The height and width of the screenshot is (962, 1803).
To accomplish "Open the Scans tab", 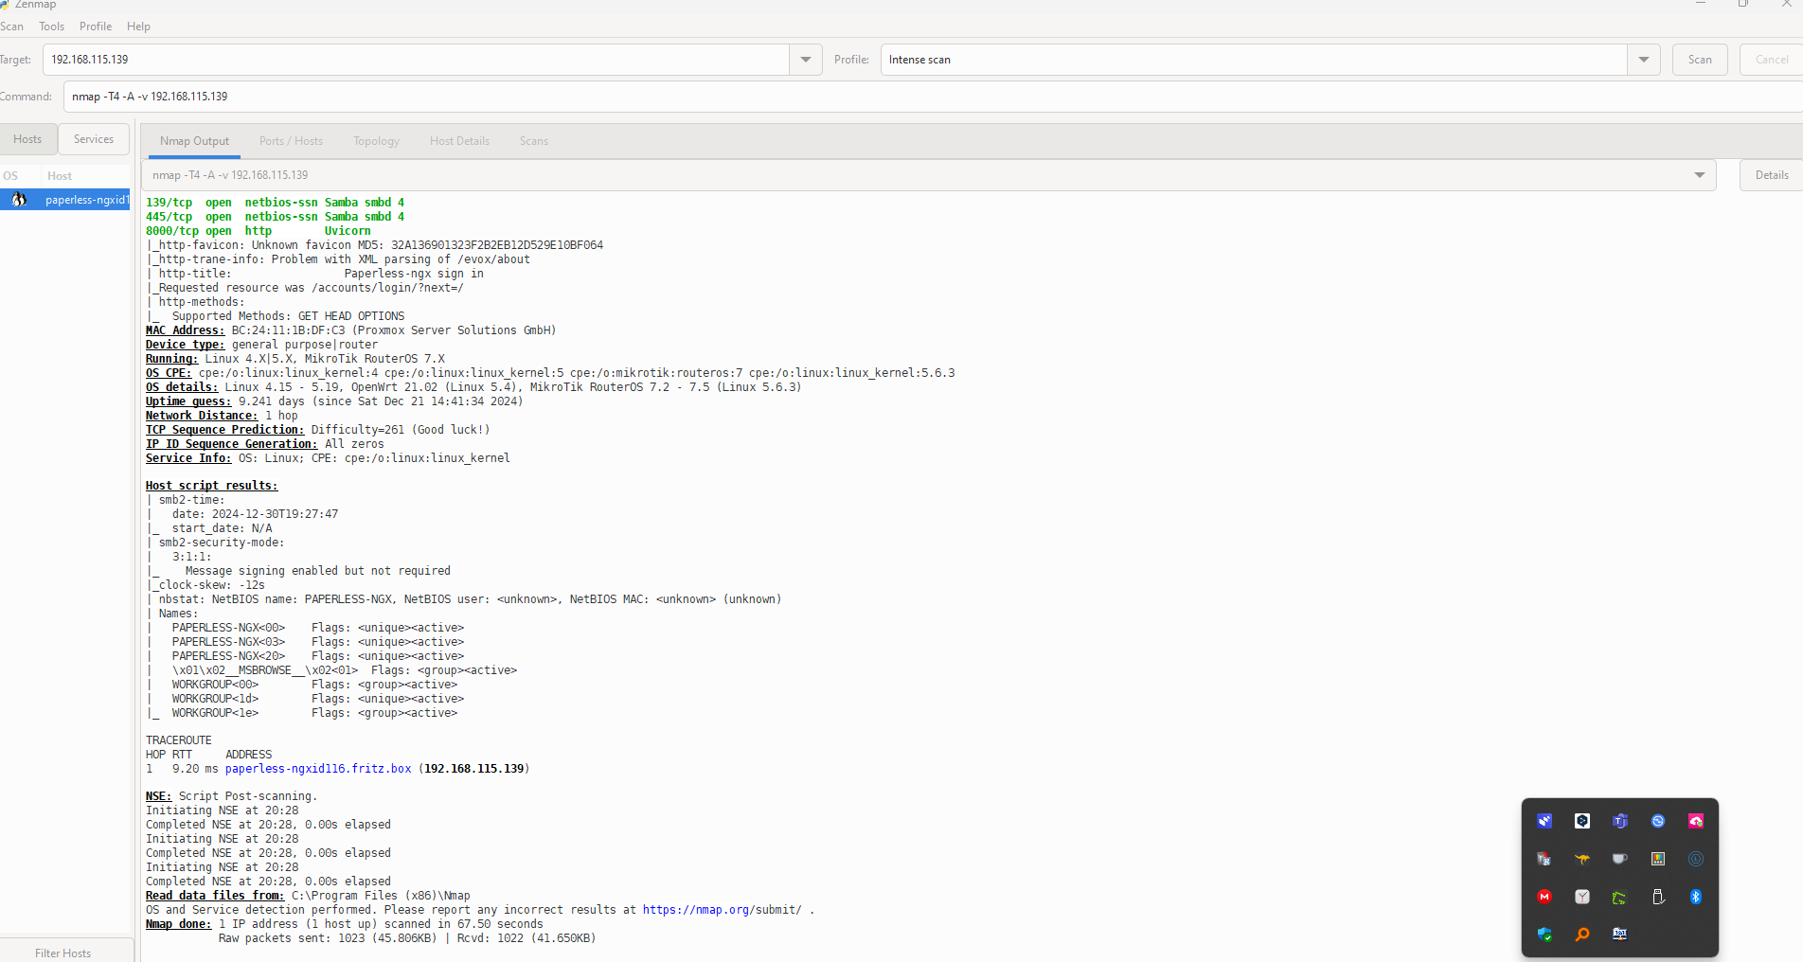I will click(533, 141).
